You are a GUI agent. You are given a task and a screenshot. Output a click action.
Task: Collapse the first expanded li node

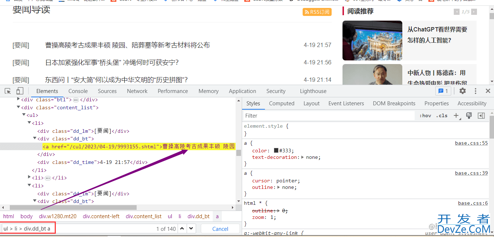click(29, 123)
